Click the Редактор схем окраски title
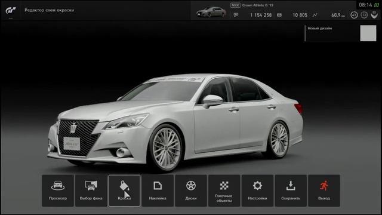The width and height of the screenshot is (382, 215). point(49,10)
